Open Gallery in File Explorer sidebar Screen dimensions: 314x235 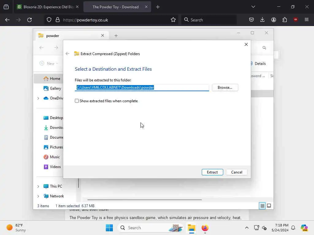[52, 88]
